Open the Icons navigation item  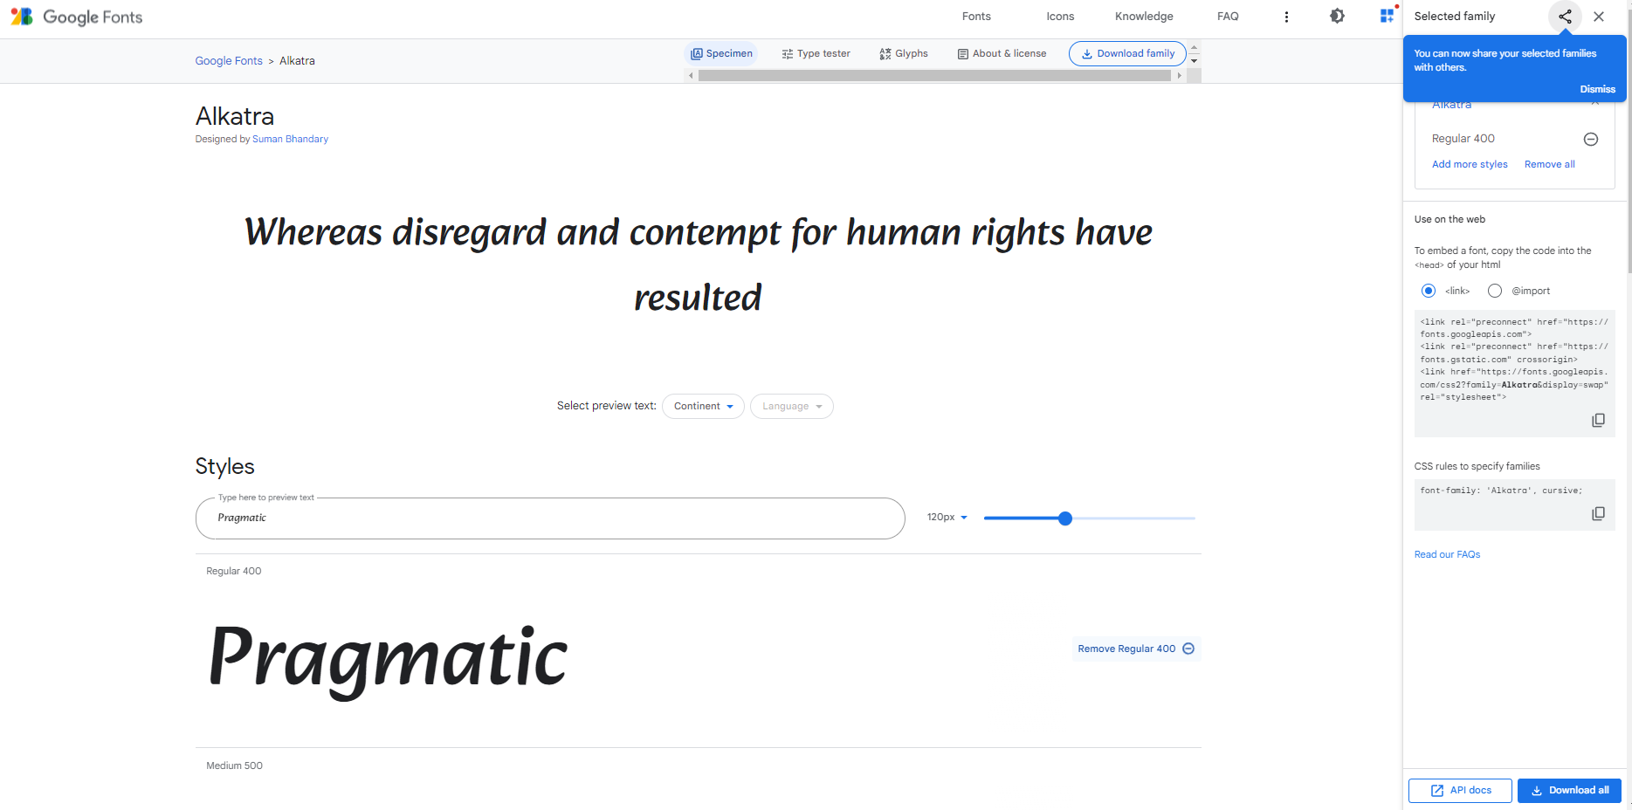tap(1060, 17)
